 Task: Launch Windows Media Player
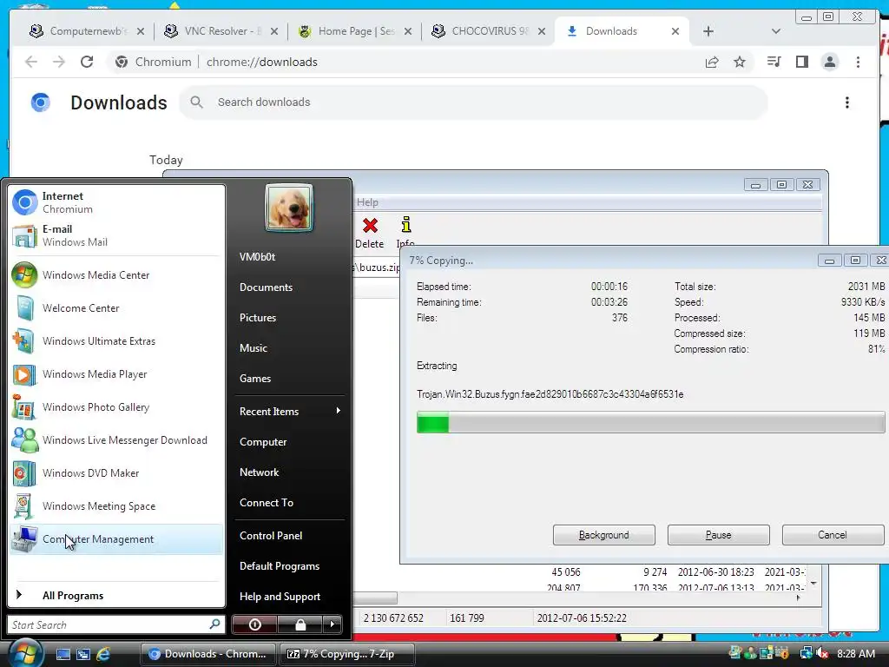point(116,373)
